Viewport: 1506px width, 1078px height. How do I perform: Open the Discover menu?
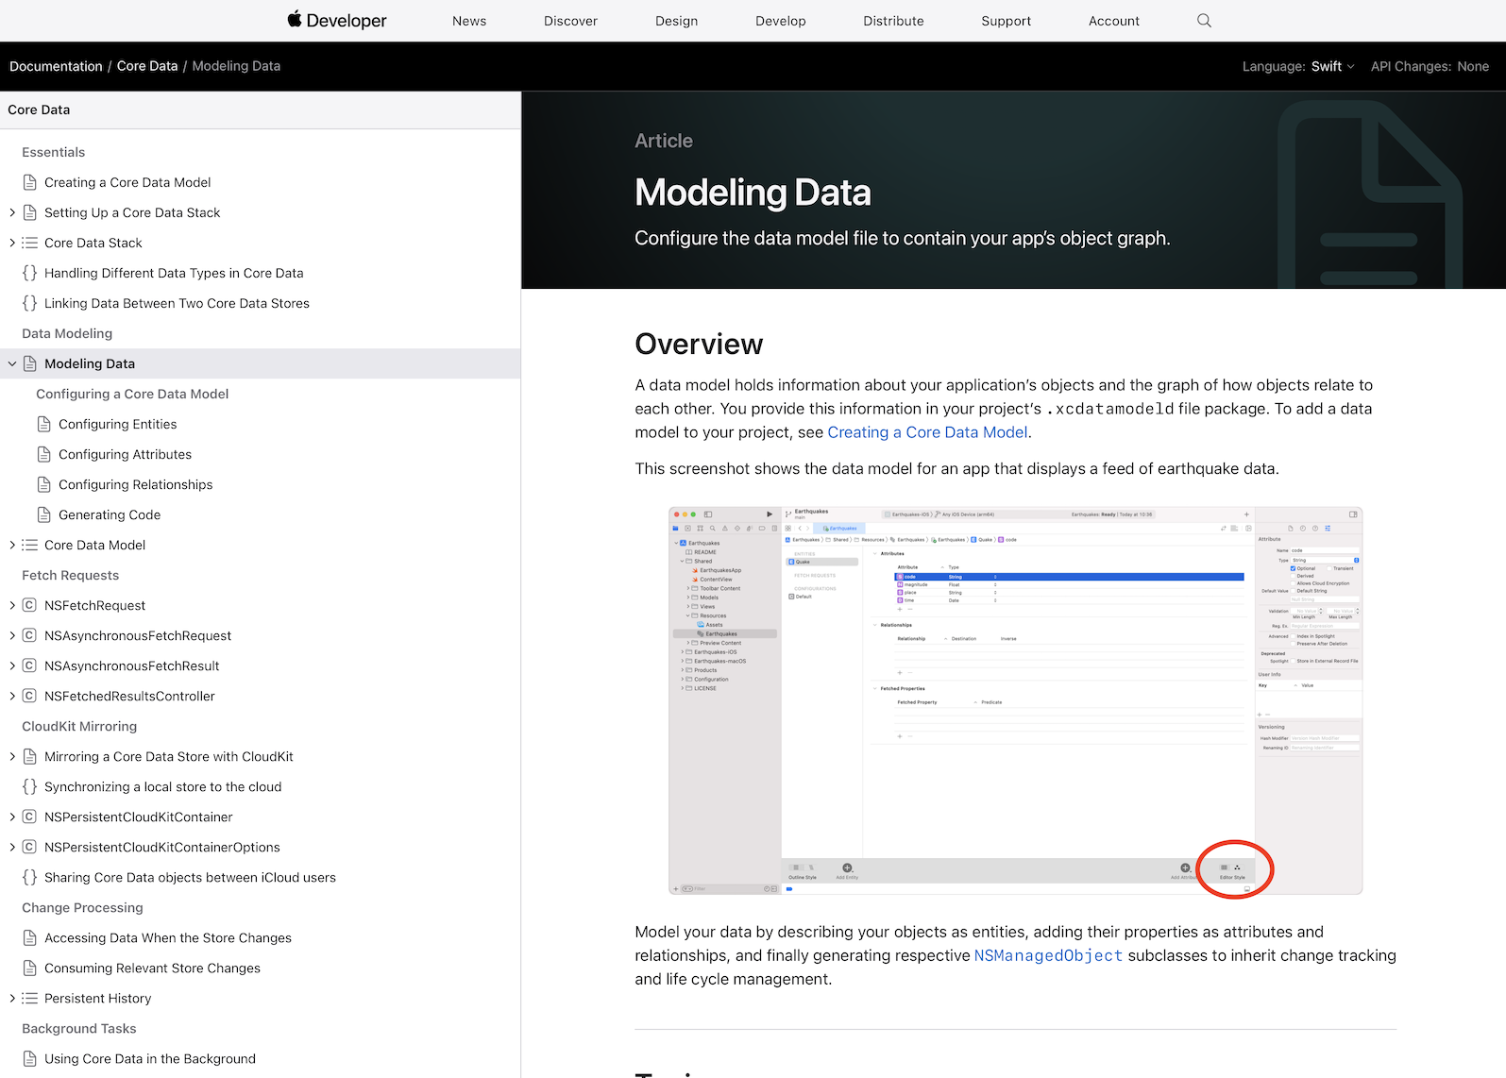click(x=570, y=21)
